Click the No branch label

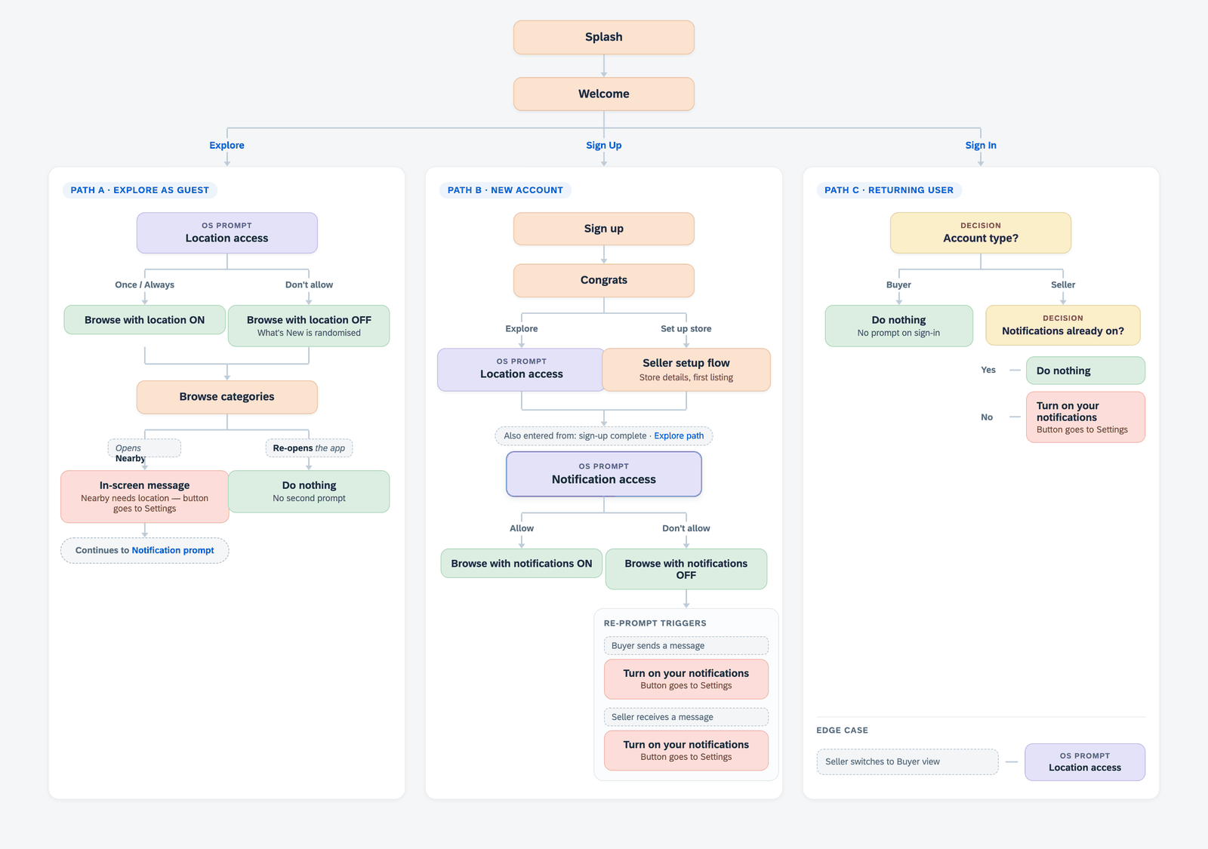click(x=987, y=417)
